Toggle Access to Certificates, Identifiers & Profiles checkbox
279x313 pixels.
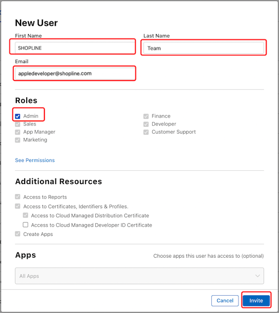[x=18, y=206]
